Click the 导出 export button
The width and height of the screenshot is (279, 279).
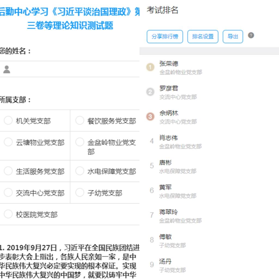click(233, 37)
